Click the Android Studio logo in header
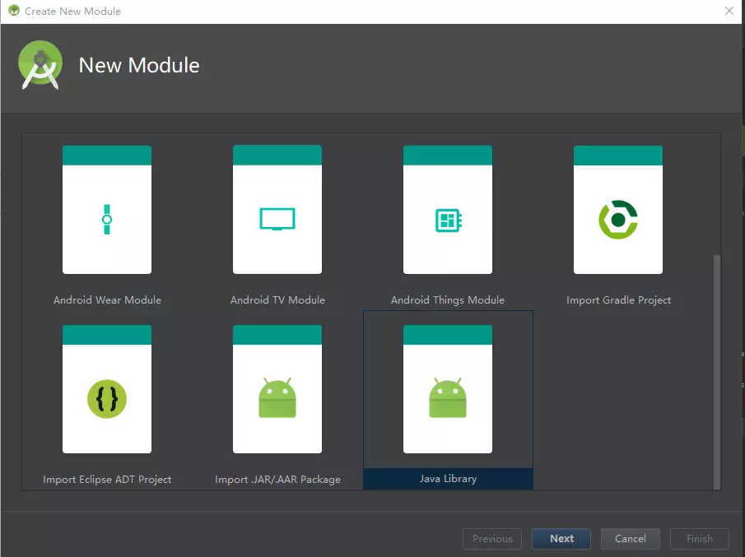Image resolution: width=745 pixels, height=557 pixels. click(x=40, y=65)
